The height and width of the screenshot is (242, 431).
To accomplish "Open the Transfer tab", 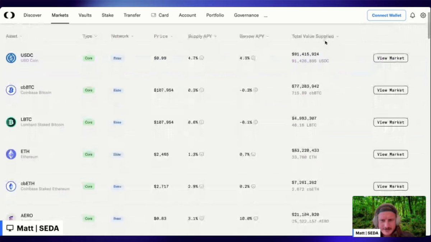I will coord(132,15).
